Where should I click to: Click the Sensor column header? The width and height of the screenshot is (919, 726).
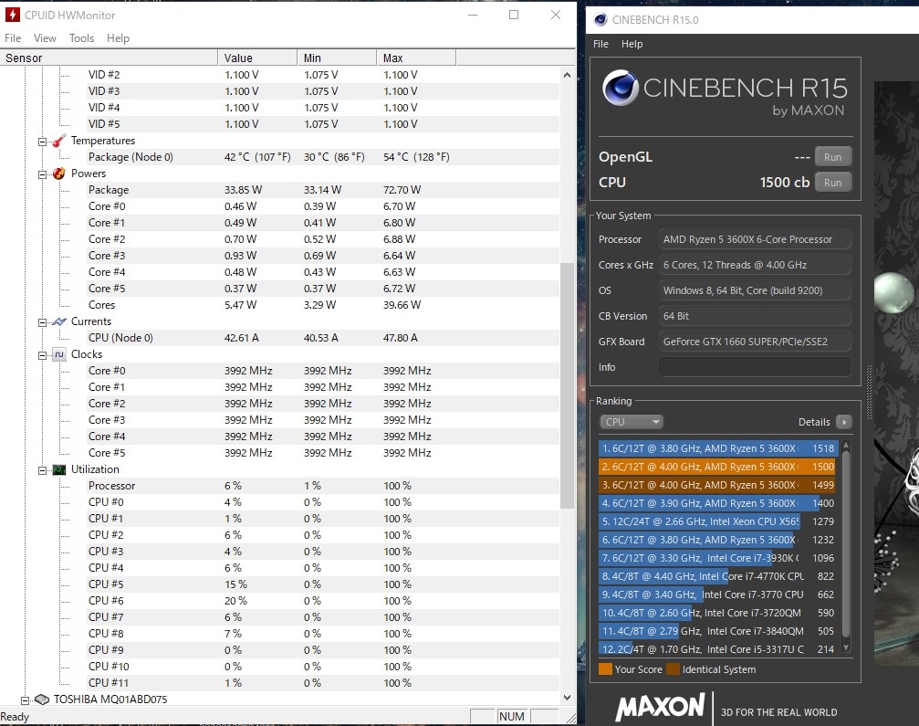point(109,58)
